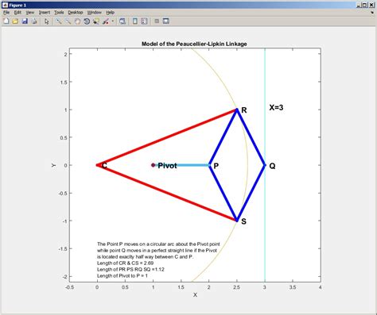Click the blue link between P and R

coord(223,137)
